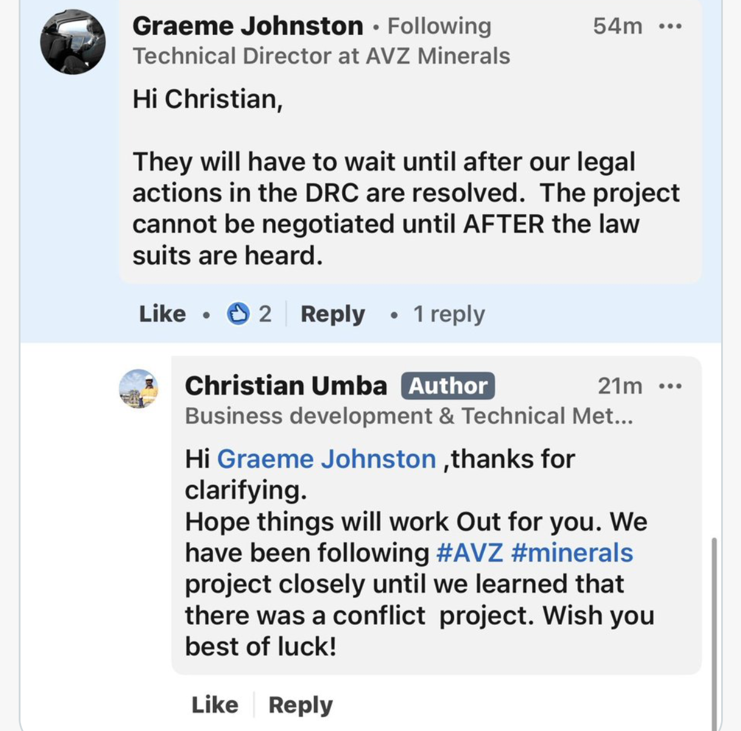Open more options on Christian Umba's reply
The height and width of the screenshot is (731, 741).
[x=670, y=386]
